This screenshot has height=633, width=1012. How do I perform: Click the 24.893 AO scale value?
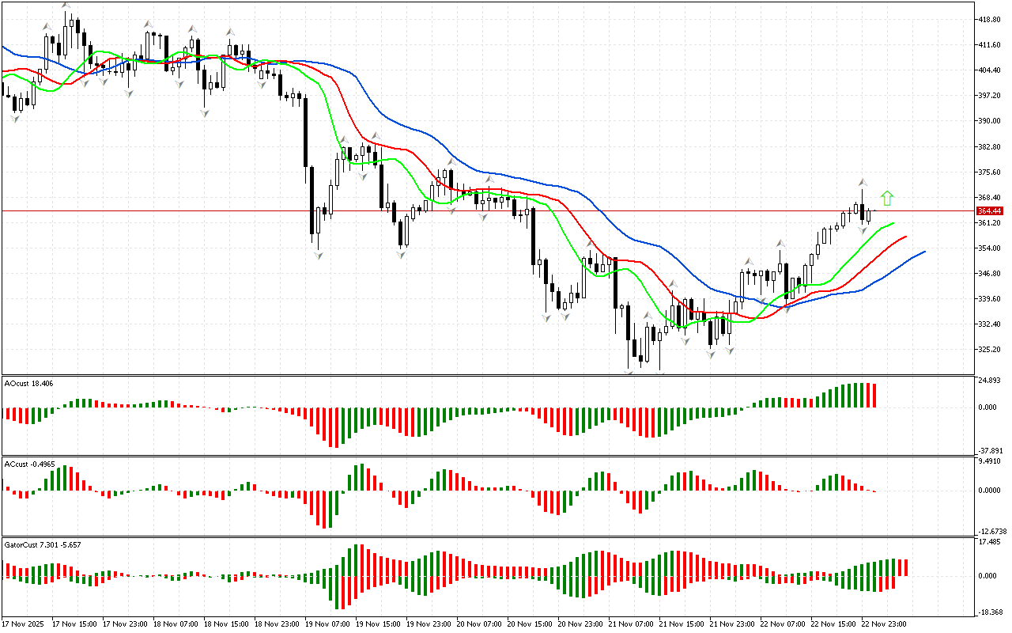pyautogui.click(x=990, y=381)
